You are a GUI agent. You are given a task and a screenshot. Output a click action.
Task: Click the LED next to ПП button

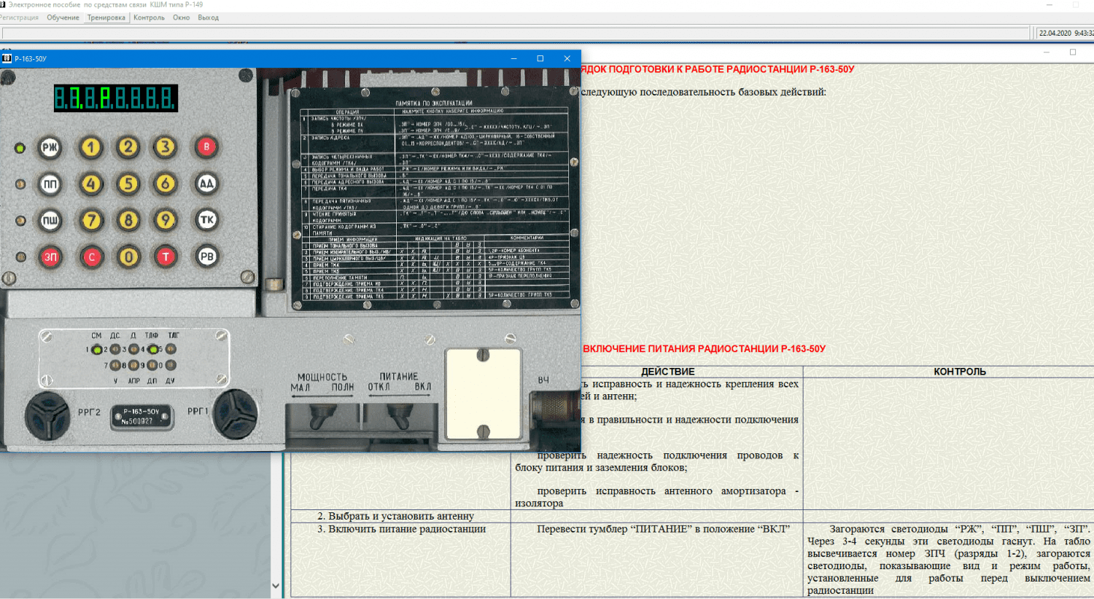20,184
